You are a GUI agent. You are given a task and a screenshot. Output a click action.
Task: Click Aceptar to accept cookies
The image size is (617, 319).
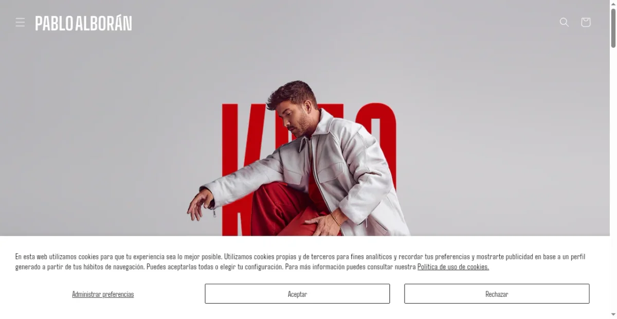pyautogui.click(x=297, y=294)
